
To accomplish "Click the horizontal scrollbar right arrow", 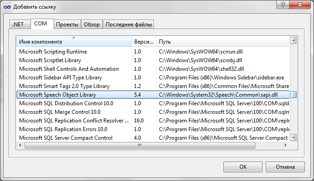I will 286,145.
